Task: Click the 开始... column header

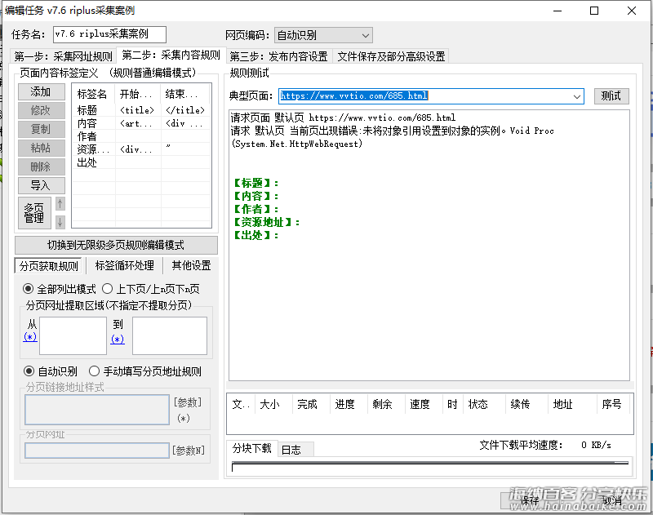Action: click(139, 94)
